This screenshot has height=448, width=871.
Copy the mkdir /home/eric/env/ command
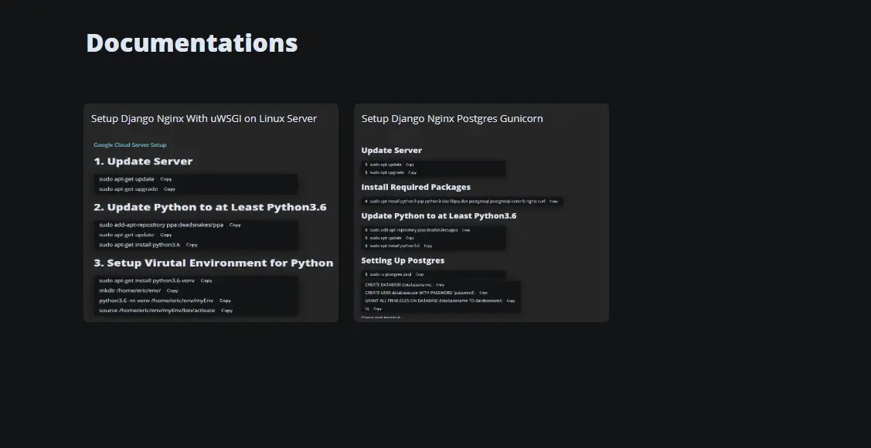172,290
